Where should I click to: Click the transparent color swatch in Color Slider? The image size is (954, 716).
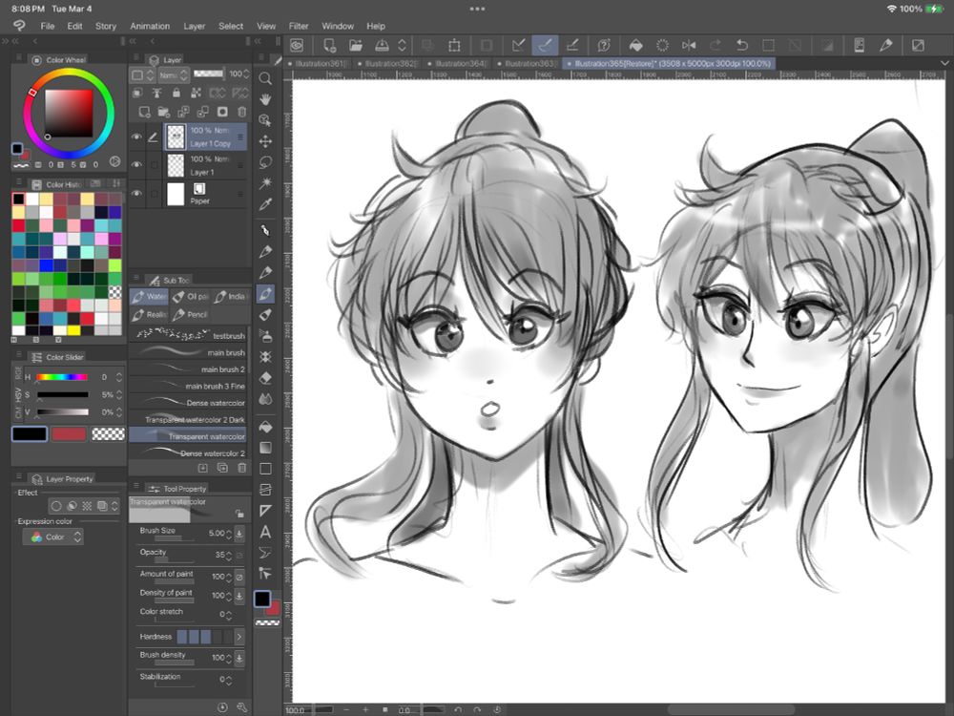point(108,434)
